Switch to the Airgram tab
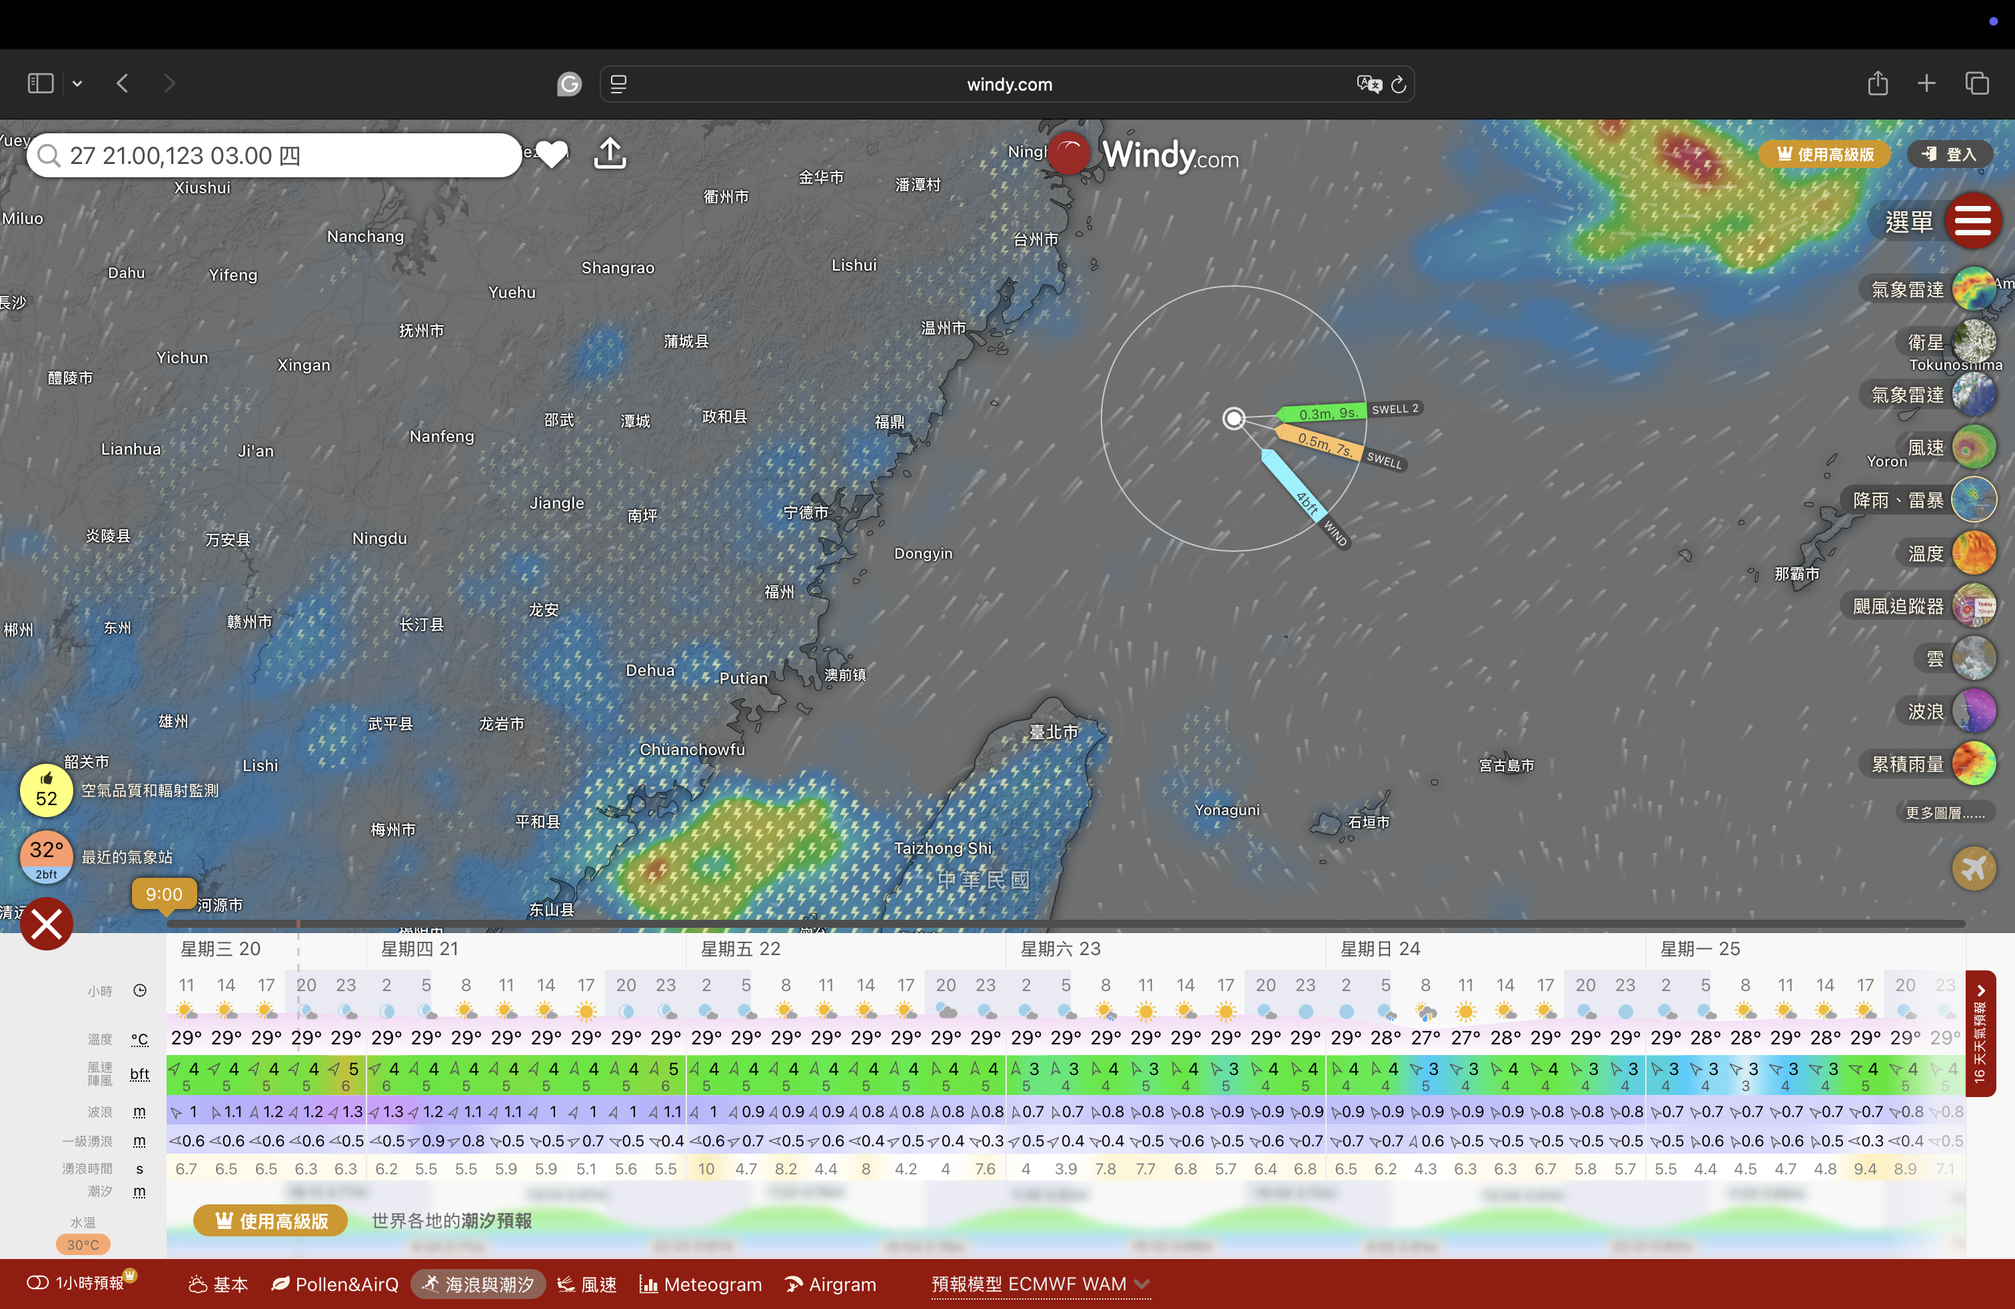The width and height of the screenshot is (2015, 1309). (830, 1284)
